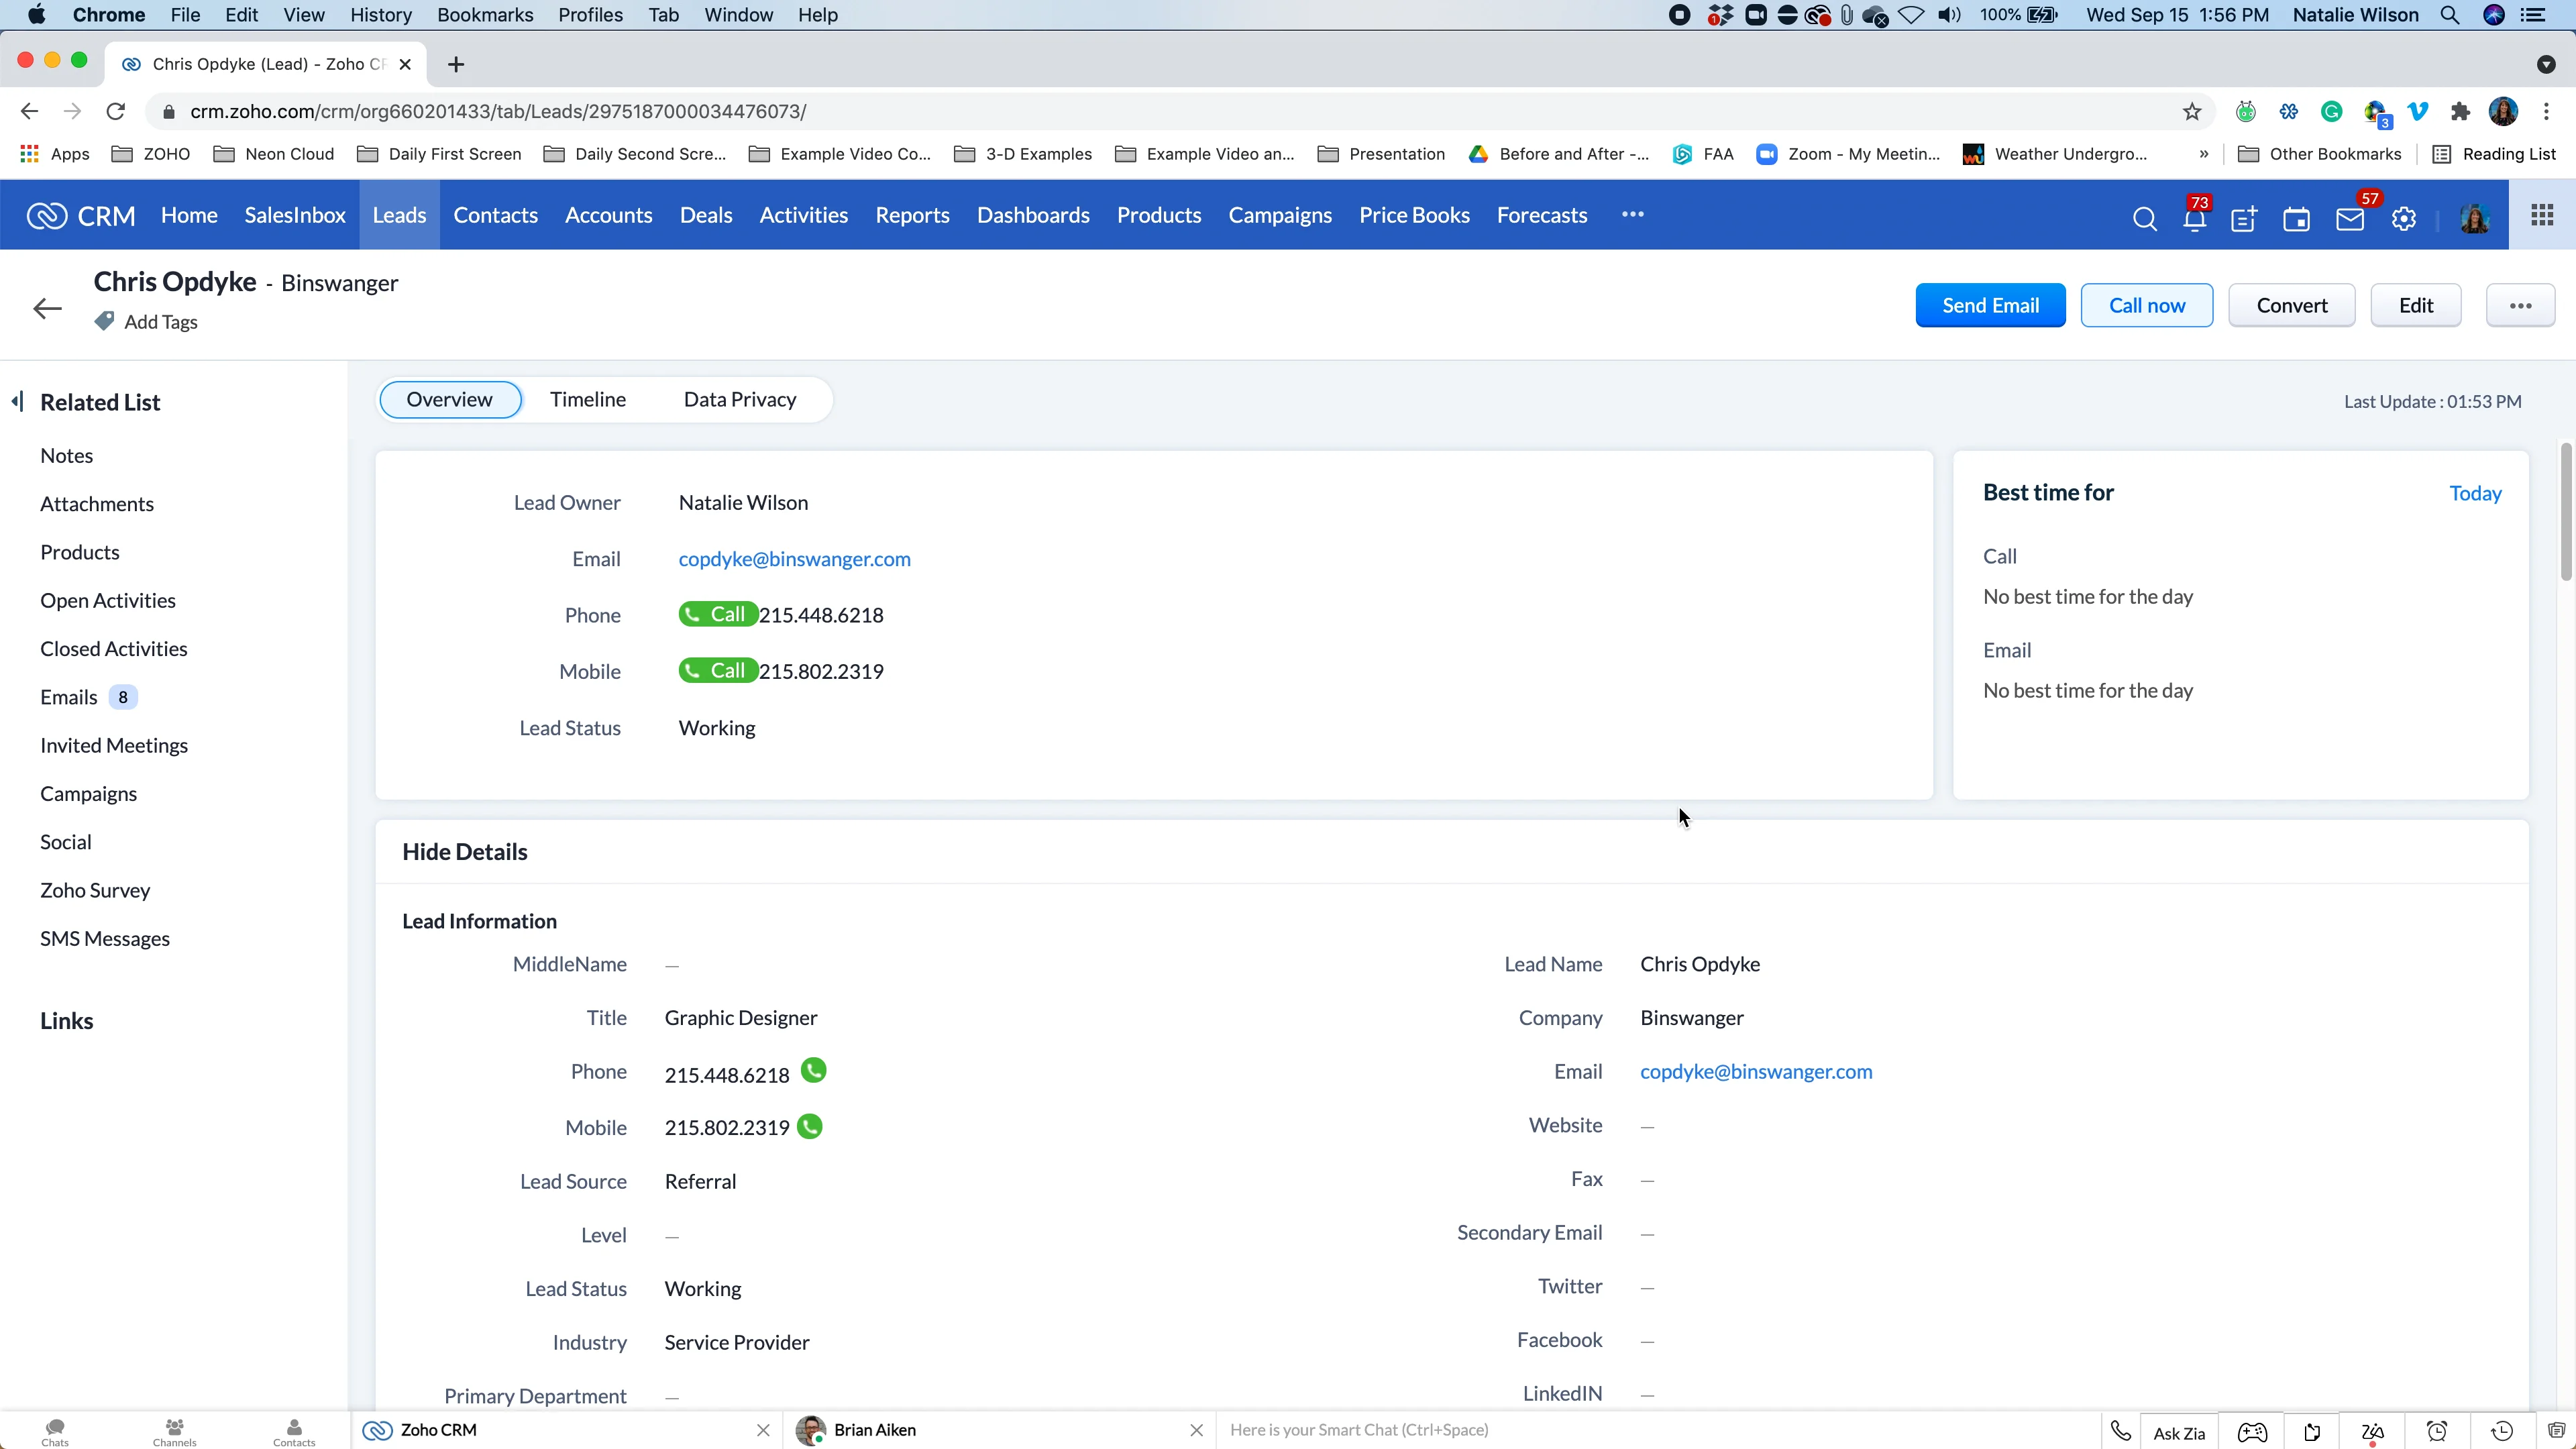Open the reminders alarm clock icon

tap(2437, 1431)
